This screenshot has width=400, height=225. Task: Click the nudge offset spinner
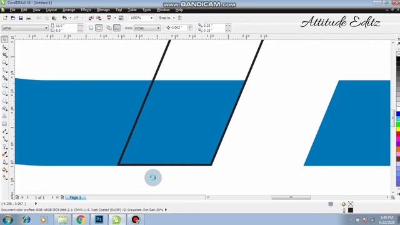[x=190, y=27]
